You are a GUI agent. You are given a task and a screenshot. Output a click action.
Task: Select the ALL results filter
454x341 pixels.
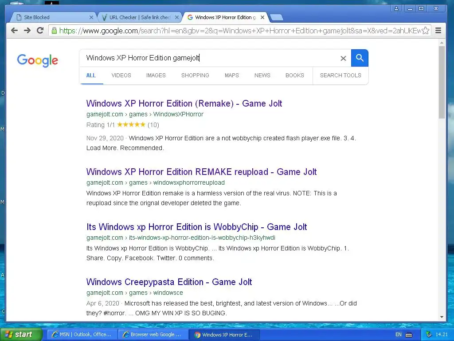pos(91,75)
